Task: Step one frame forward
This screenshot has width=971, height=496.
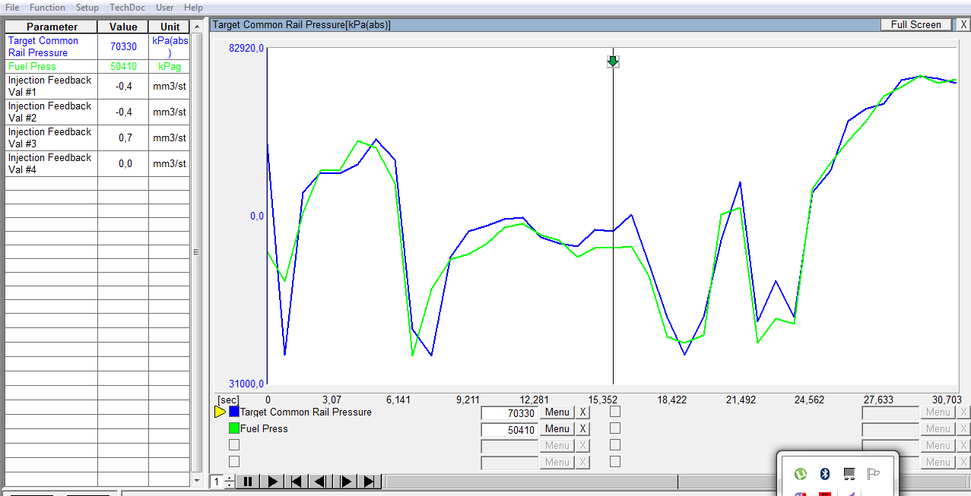Action: pyautogui.click(x=345, y=481)
